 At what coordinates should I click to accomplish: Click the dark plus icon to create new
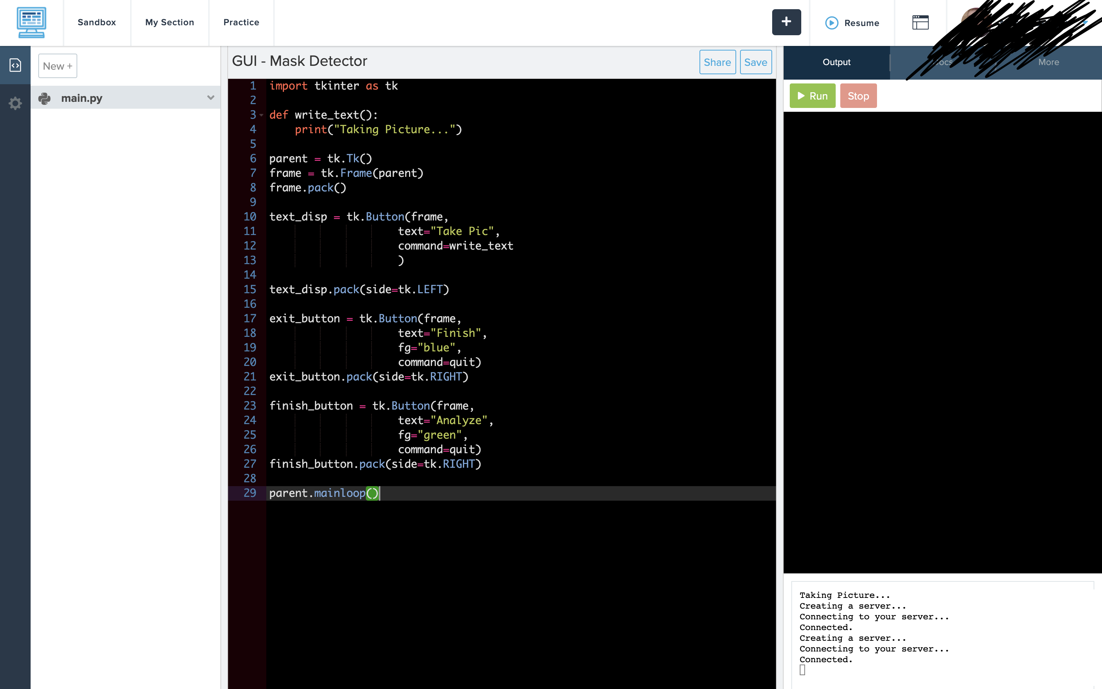786,21
